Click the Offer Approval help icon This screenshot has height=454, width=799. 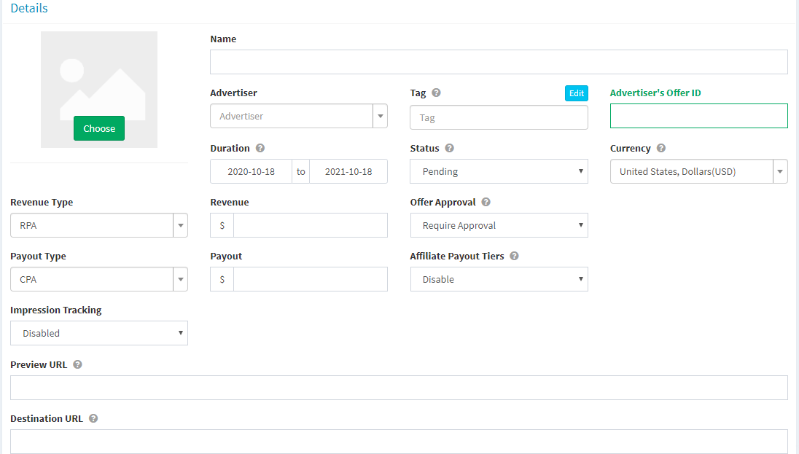486,203
